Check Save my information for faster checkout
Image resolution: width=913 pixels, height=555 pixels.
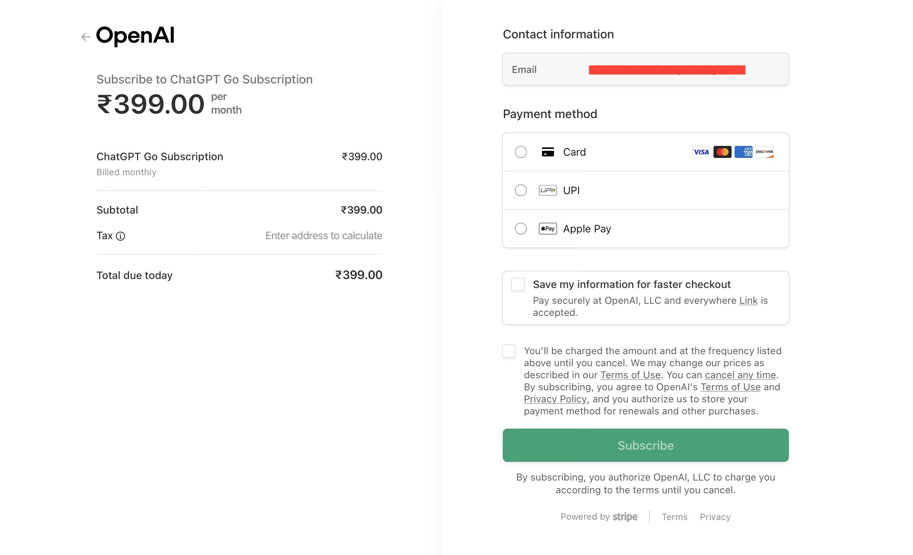pyautogui.click(x=518, y=284)
